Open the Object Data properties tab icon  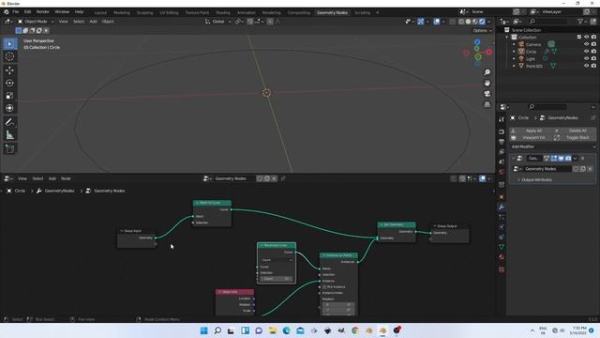point(502,247)
